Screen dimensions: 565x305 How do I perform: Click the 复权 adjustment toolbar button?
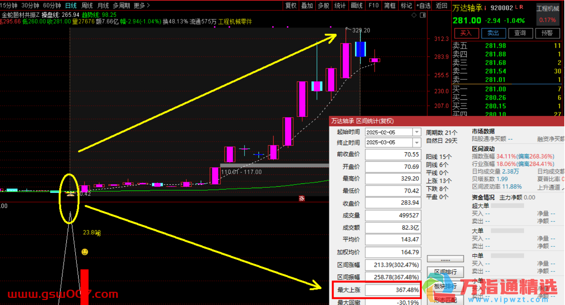pyautogui.click(x=291, y=5)
